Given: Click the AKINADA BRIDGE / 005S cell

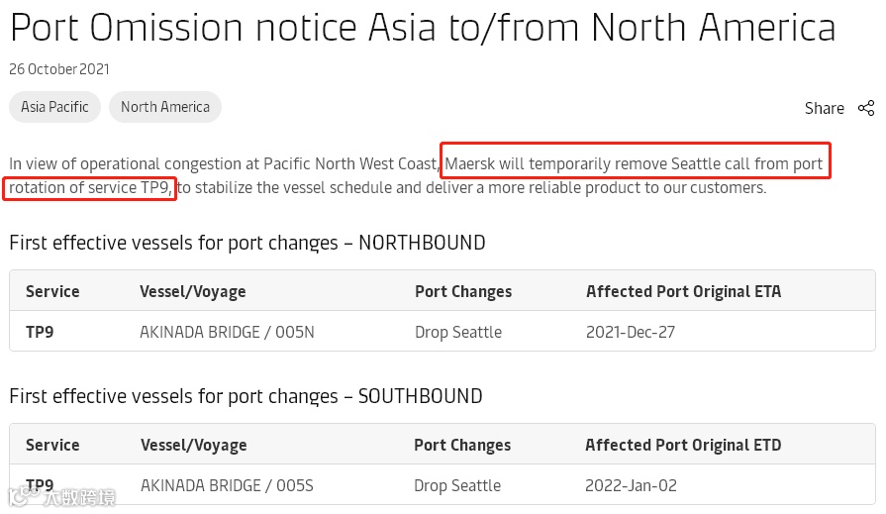Looking at the screenshot, I should (x=227, y=485).
